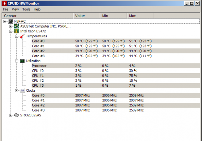Open the View menu

tap(15, 9)
